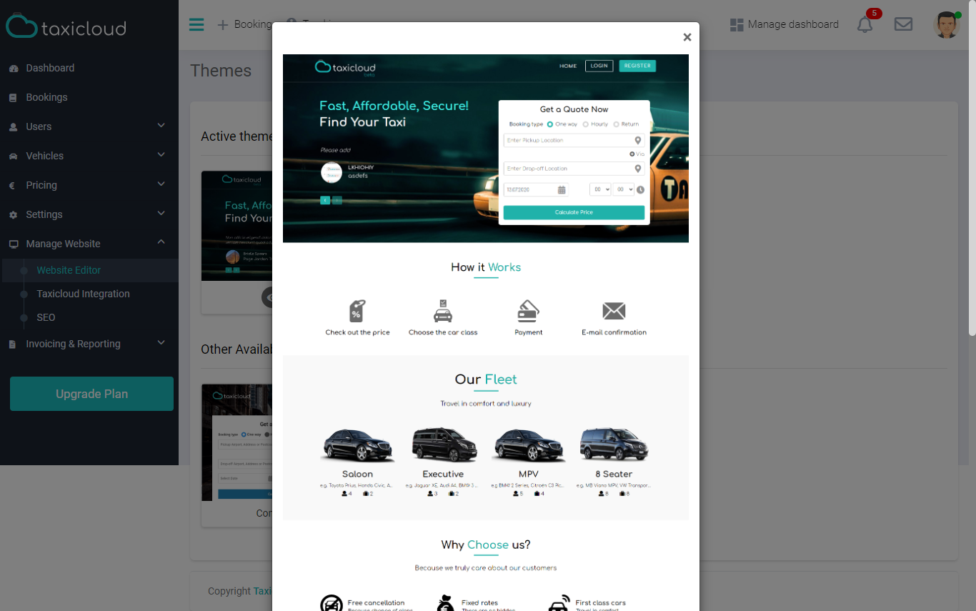Click the Calculate Price button

(x=574, y=212)
